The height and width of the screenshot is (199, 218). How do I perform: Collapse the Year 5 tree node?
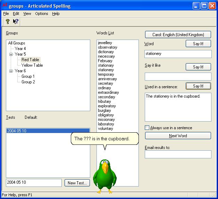tap(11, 54)
